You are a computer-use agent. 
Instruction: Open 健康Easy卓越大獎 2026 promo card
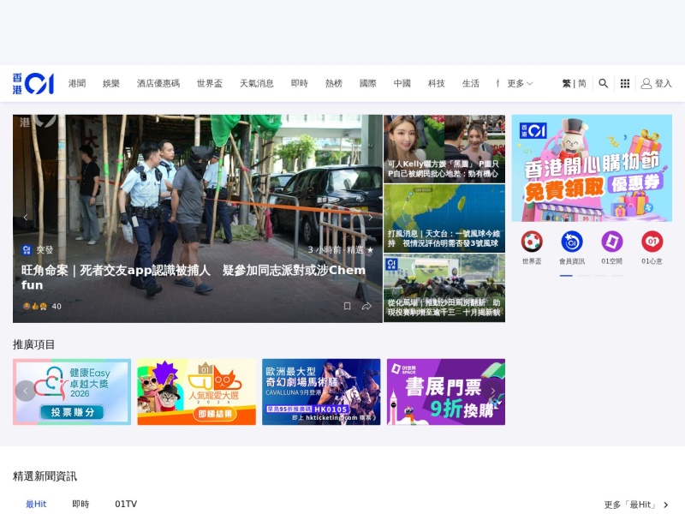(x=72, y=391)
